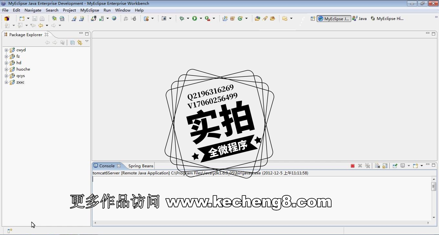Open the Package Explorer view menu triangle
This screenshot has height=235, width=439.
pos(87,42)
